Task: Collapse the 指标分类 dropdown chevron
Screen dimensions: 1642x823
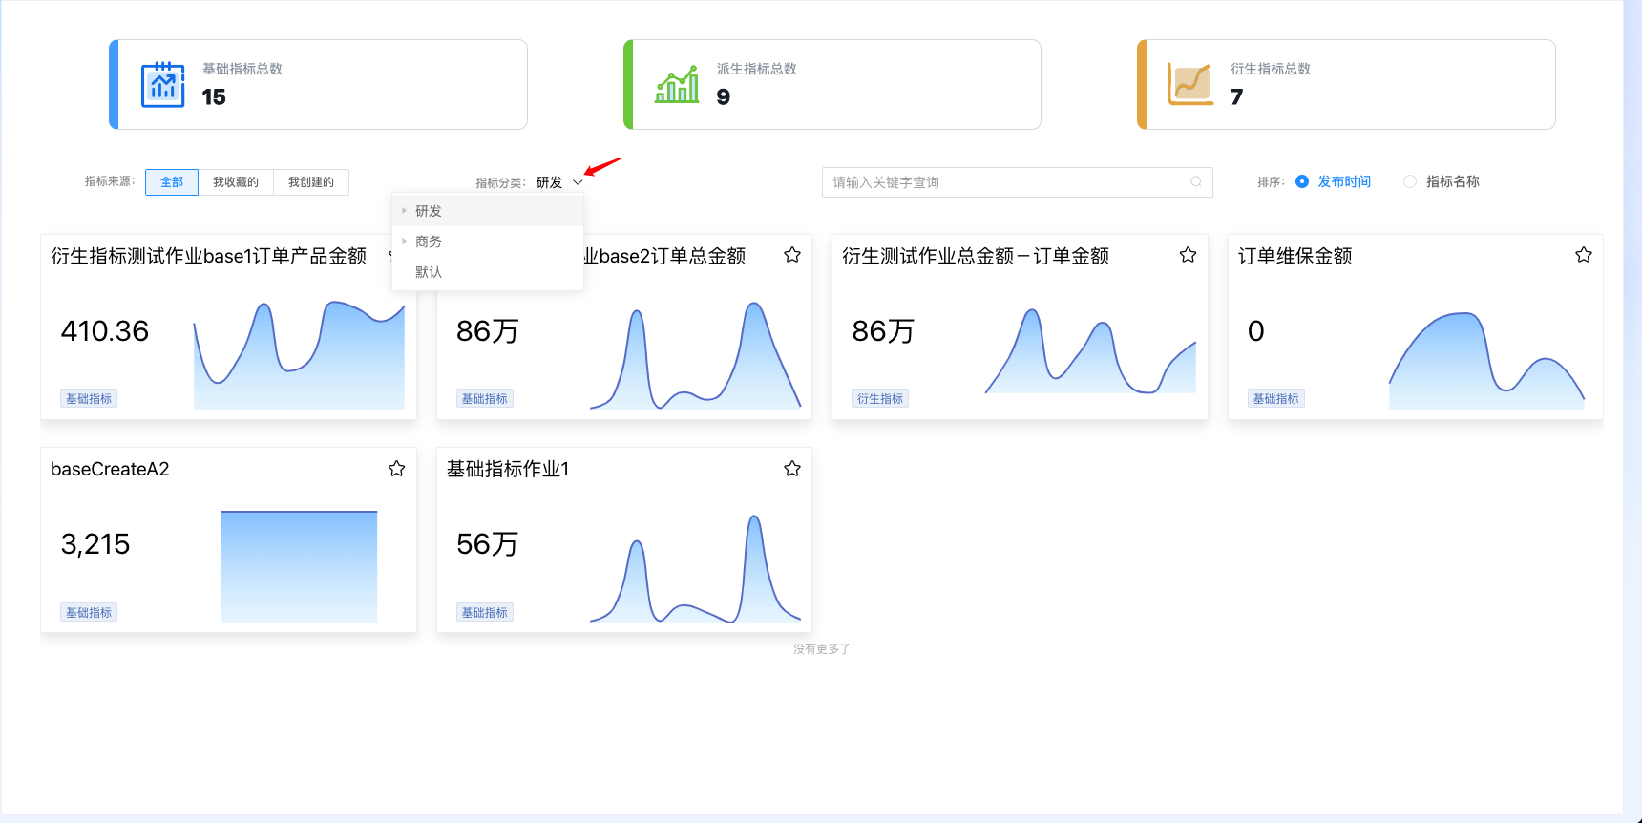Action: 578,182
